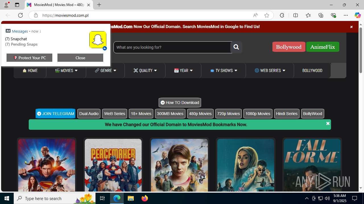Click the Snapchat ghost icon
364x204 pixels.
click(x=98, y=40)
